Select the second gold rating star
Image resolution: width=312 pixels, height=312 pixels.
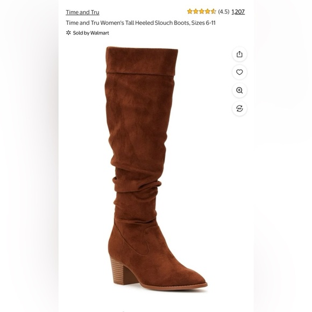point(196,11)
